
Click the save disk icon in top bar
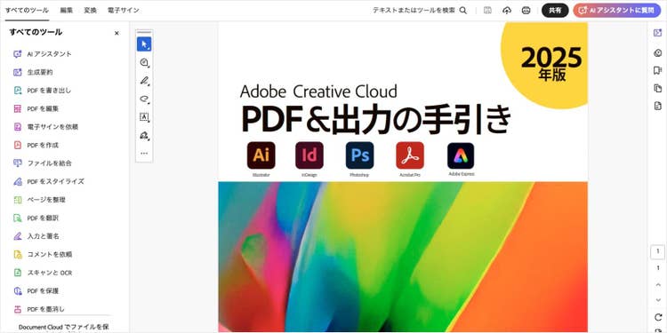pos(488,10)
